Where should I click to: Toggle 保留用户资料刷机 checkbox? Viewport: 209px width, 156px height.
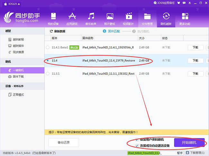[x=137, y=140]
